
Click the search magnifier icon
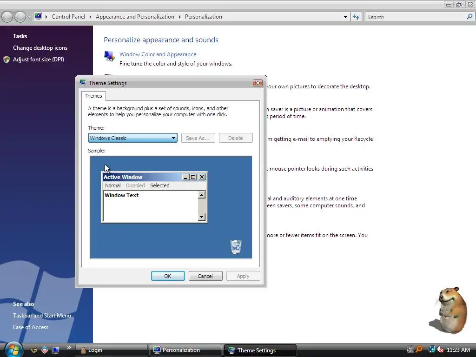click(x=469, y=17)
